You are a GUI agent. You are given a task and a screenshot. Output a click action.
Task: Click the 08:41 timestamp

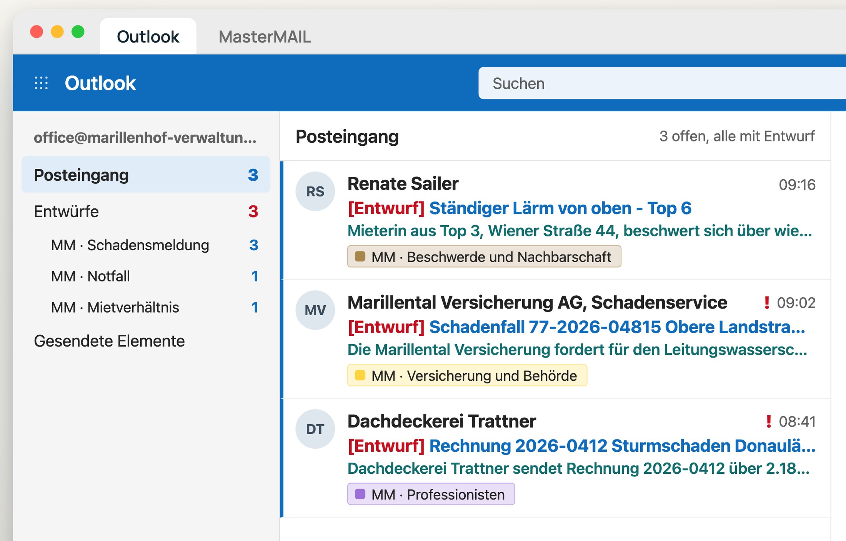[x=797, y=422]
